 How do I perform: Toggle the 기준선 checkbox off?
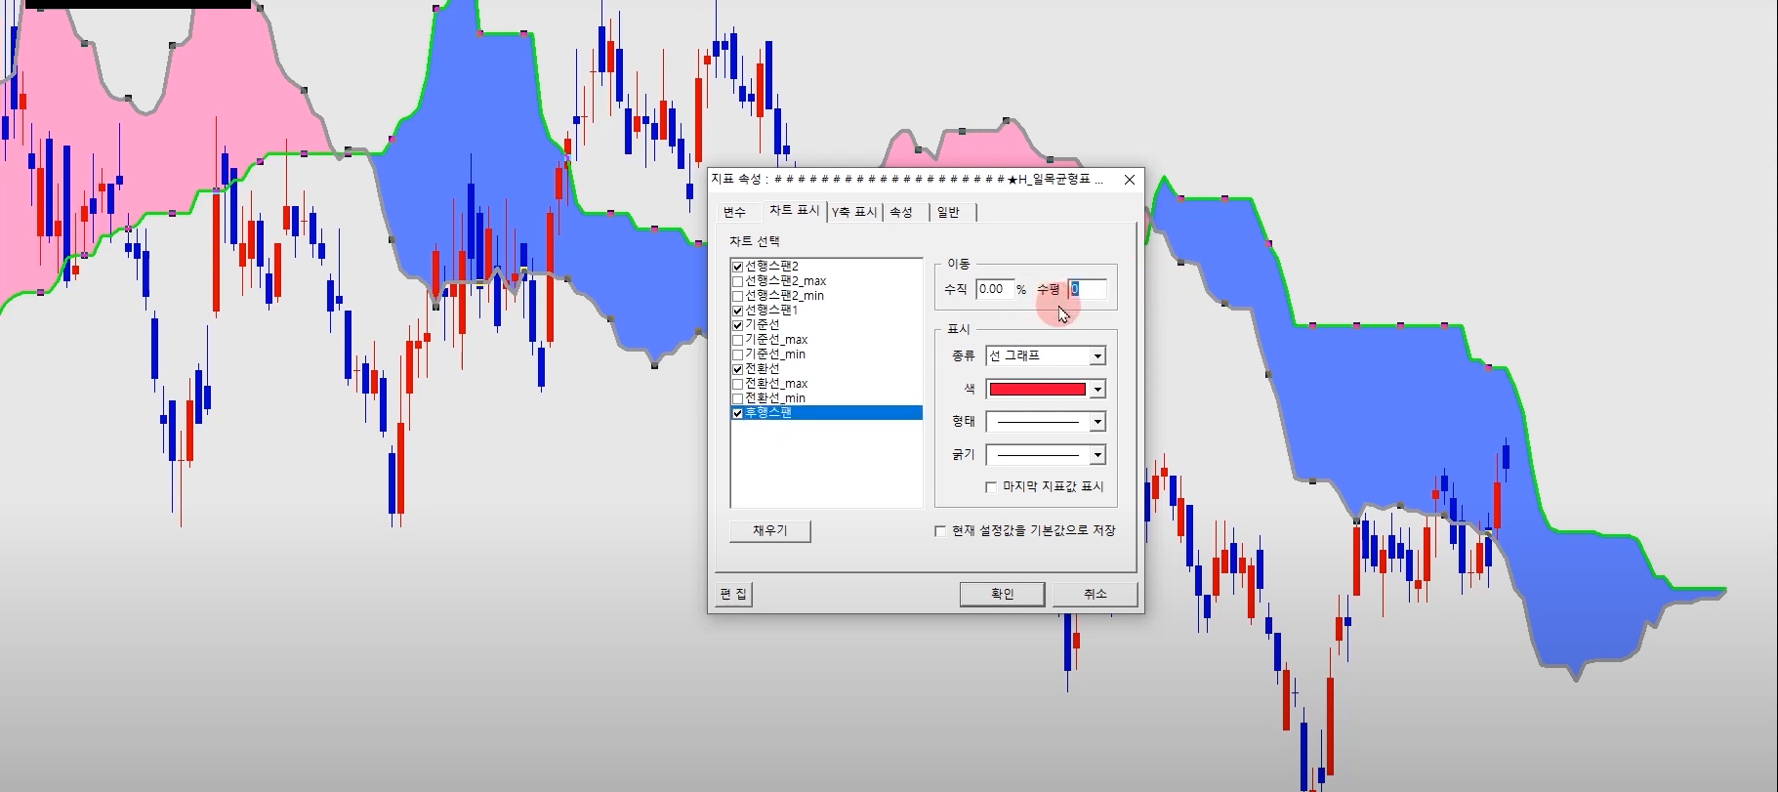(x=738, y=325)
